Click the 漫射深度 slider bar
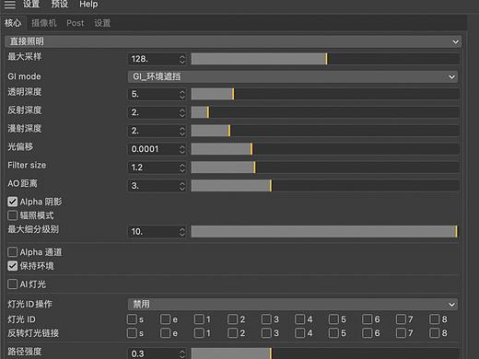 325,131
